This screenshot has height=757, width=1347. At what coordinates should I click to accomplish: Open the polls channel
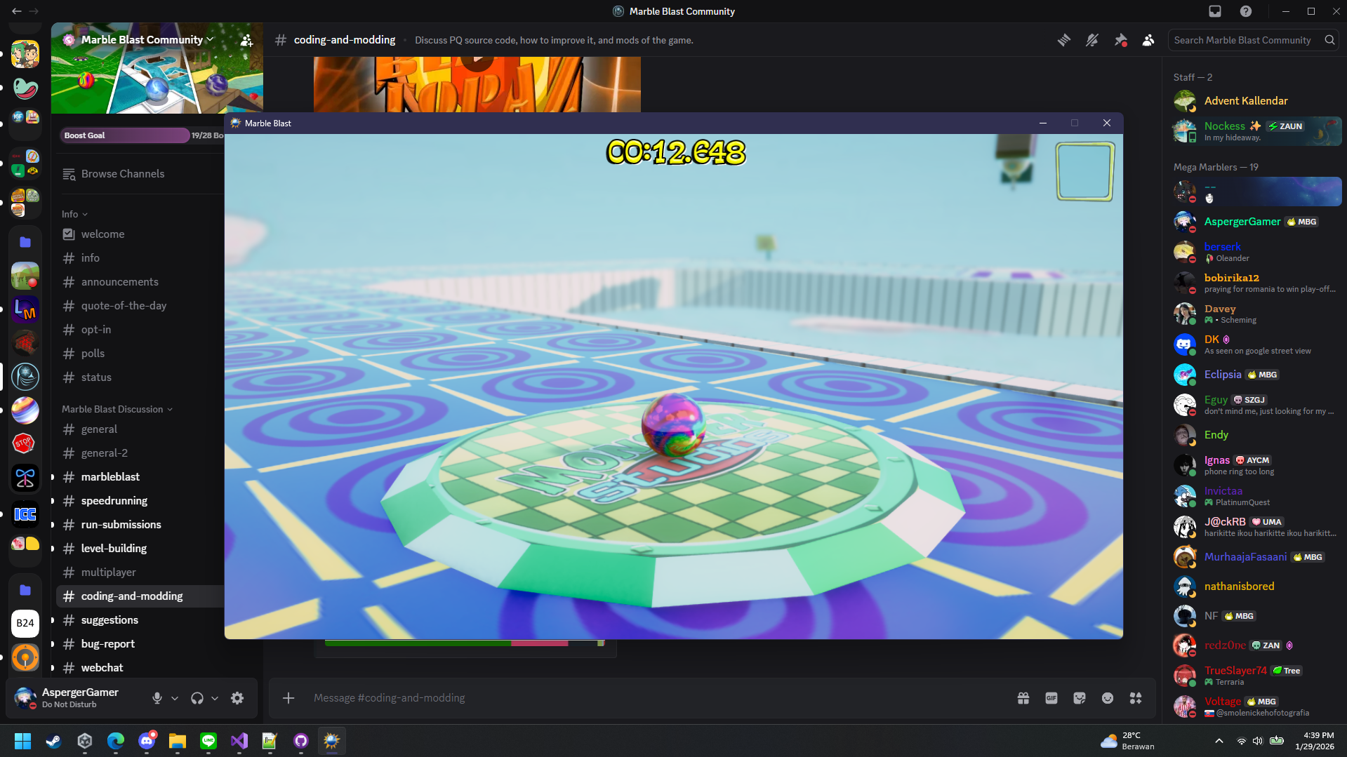(93, 354)
